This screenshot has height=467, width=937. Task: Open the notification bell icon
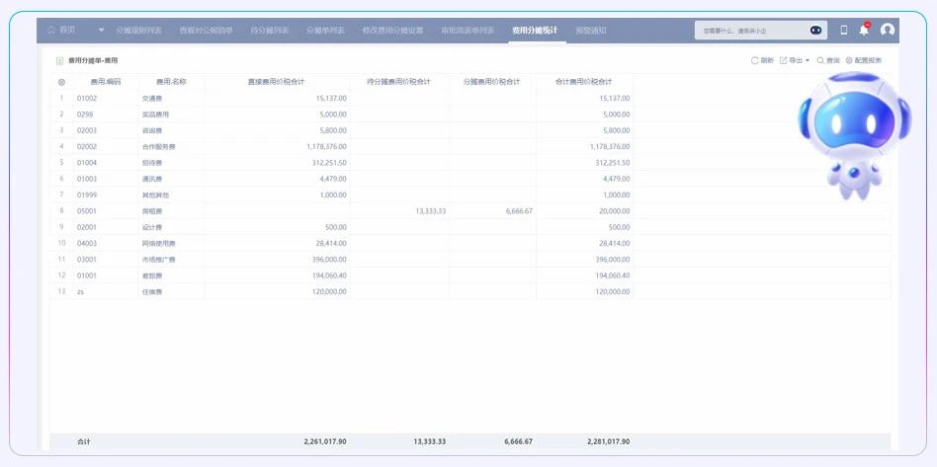pos(864,31)
